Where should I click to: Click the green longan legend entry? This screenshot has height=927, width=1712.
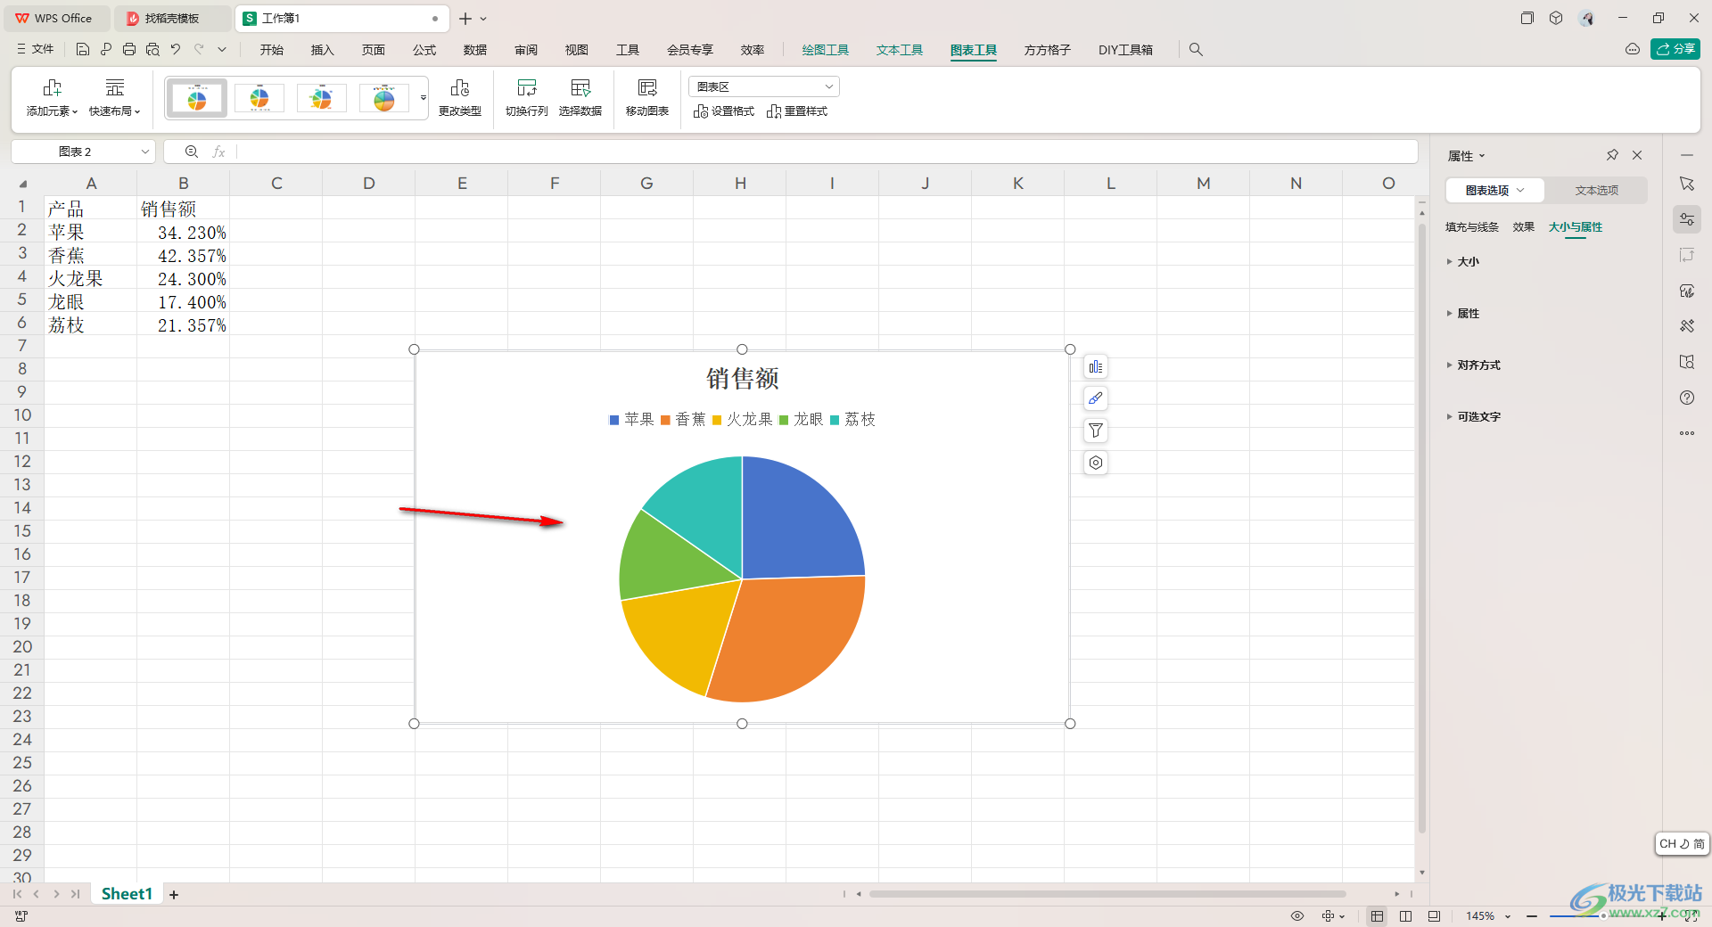(x=802, y=420)
